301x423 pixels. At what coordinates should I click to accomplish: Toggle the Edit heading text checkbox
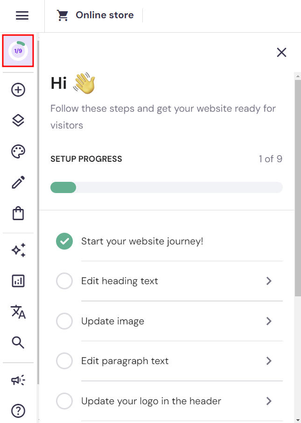click(x=64, y=281)
